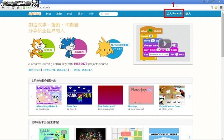This screenshot has height=140, width=224.
Task: Open Panic Run project thumbnail
Action: coord(80,95)
